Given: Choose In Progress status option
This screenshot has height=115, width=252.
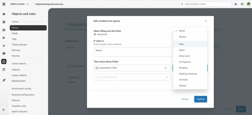Looking at the screenshot, I should pos(190,62).
